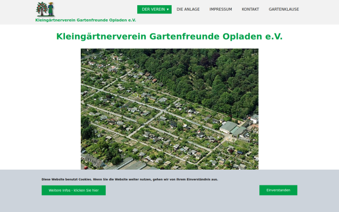Go to the IMPRESSUM page
The image size is (339, 212).
(x=220, y=9)
